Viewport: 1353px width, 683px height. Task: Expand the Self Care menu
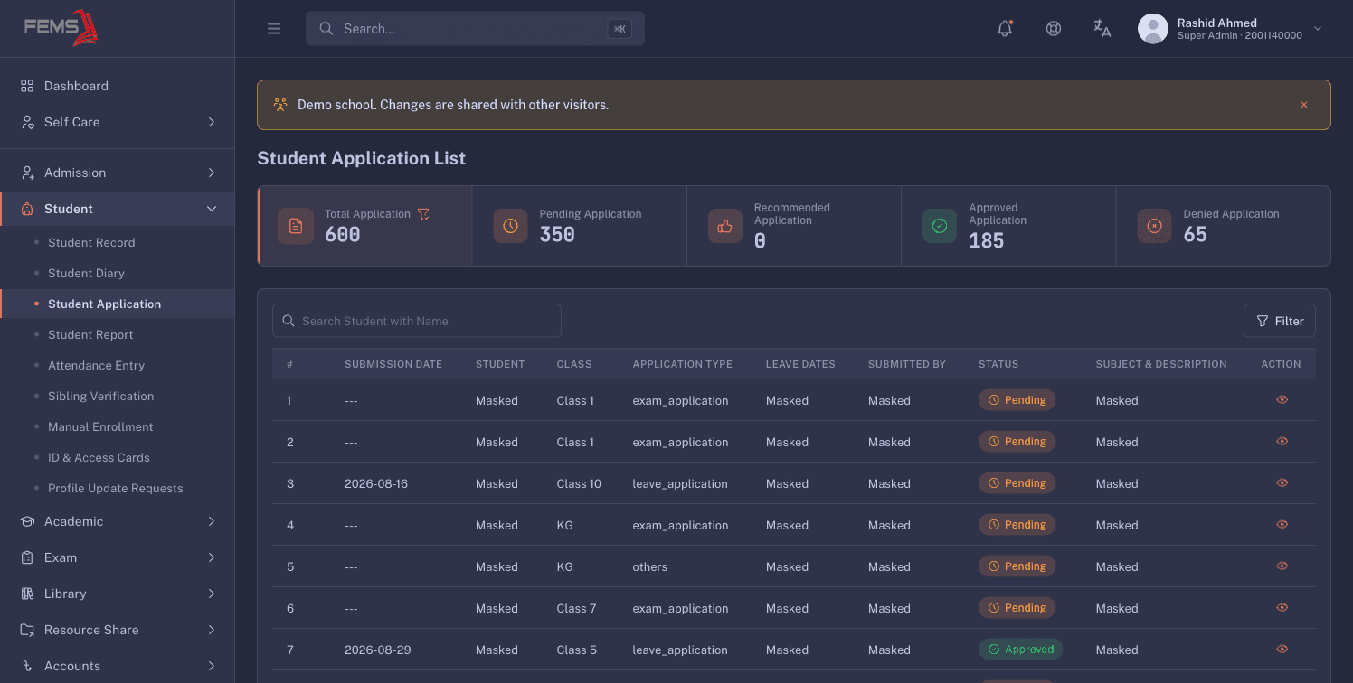pyautogui.click(x=118, y=122)
